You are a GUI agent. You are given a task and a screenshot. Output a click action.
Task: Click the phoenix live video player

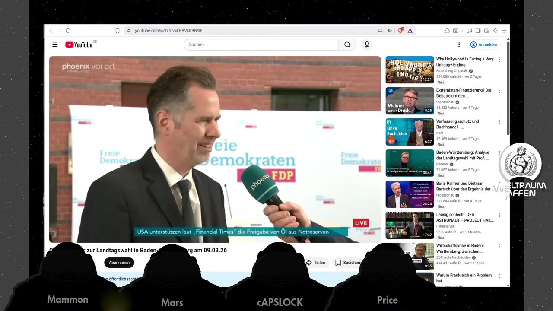pos(215,149)
